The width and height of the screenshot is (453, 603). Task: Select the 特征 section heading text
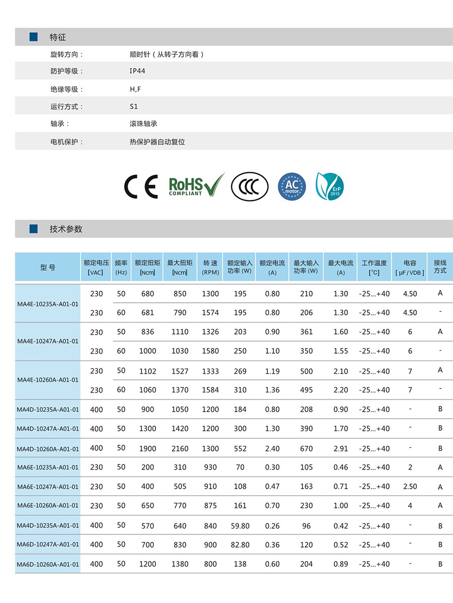point(58,37)
